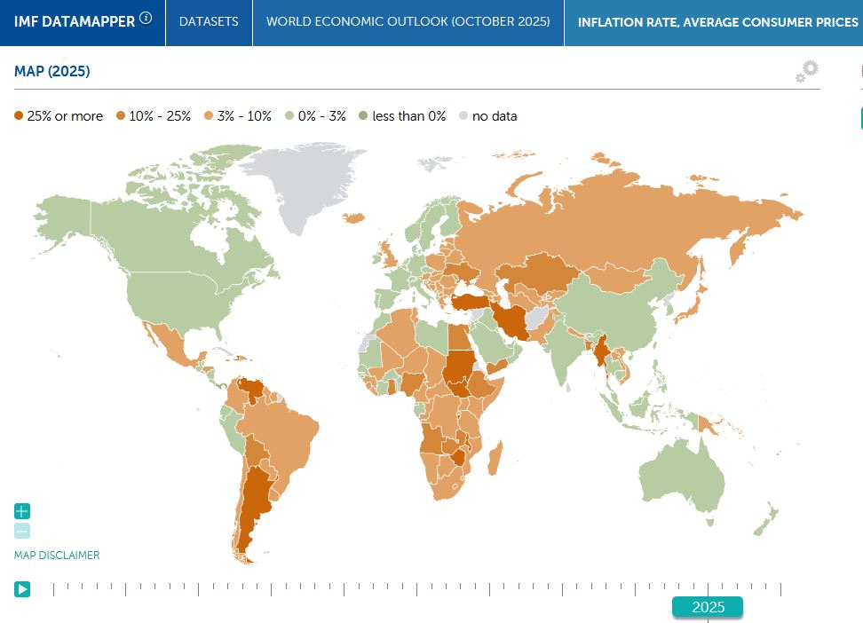Screen dimensions: 863x623
Task: Play the timeline animation
Action: (22, 588)
